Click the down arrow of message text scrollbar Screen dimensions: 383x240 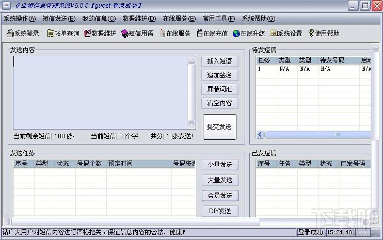click(191, 124)
